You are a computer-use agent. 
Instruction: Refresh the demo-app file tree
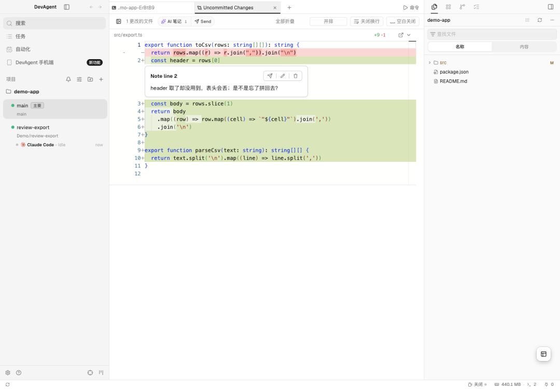(540, 20)
